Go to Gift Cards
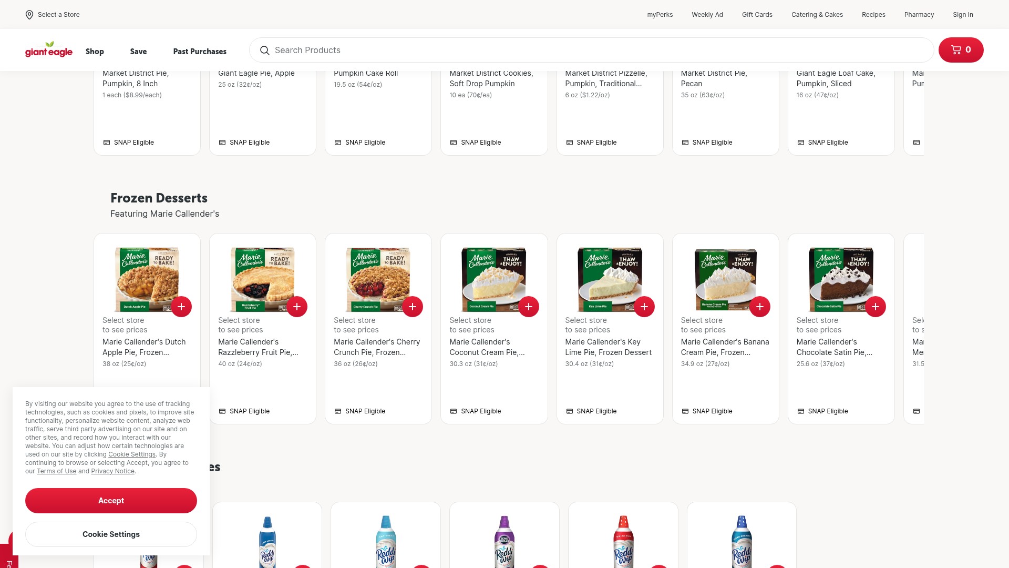 pyautogui.click(x=757, y=15)
